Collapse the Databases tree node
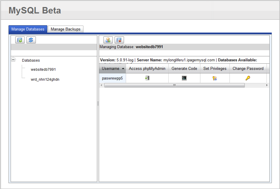 pos(13,60)
